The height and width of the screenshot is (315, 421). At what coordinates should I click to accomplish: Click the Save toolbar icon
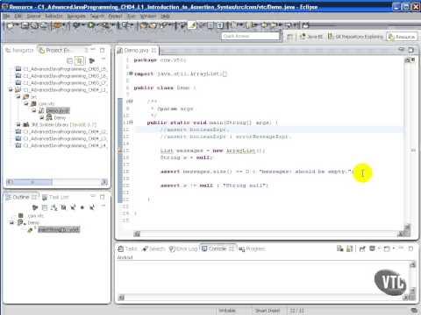pyautogui.click(x=25, y=26)
